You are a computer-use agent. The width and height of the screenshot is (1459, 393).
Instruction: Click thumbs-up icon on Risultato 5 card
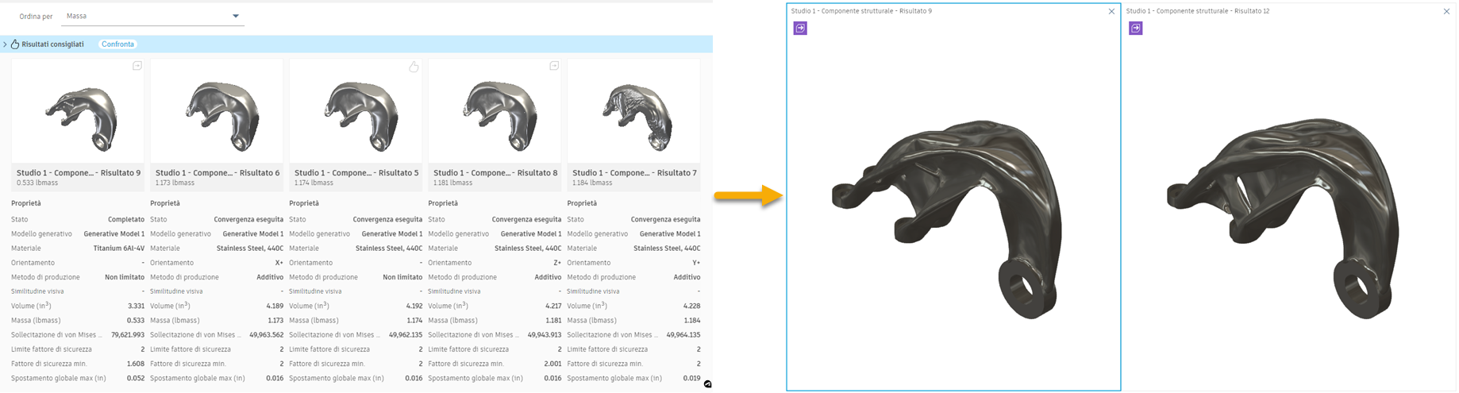pos(414,67)
